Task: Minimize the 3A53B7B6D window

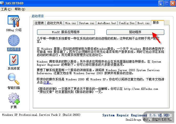Action: click(x=161, y=3)
